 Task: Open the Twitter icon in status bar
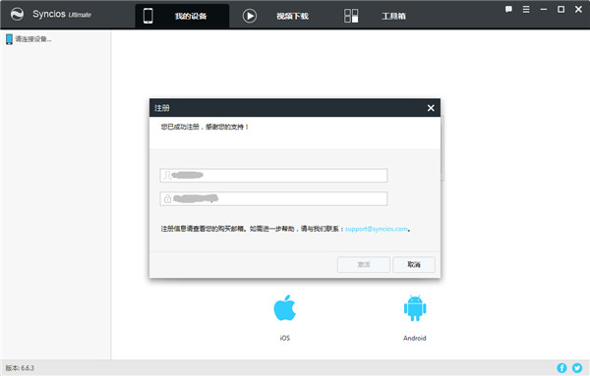coord(577,368)
